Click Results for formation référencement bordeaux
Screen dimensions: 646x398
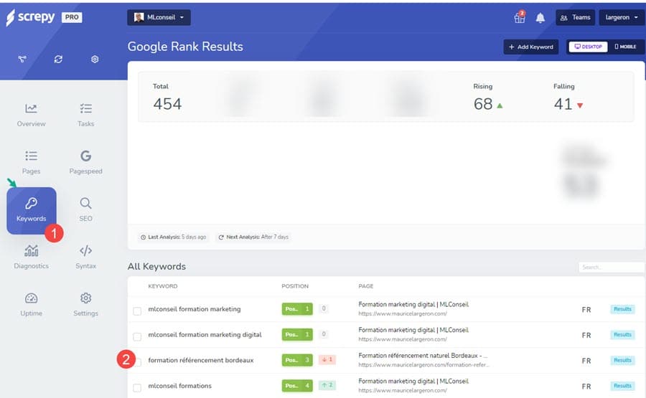tap(622, 360)
